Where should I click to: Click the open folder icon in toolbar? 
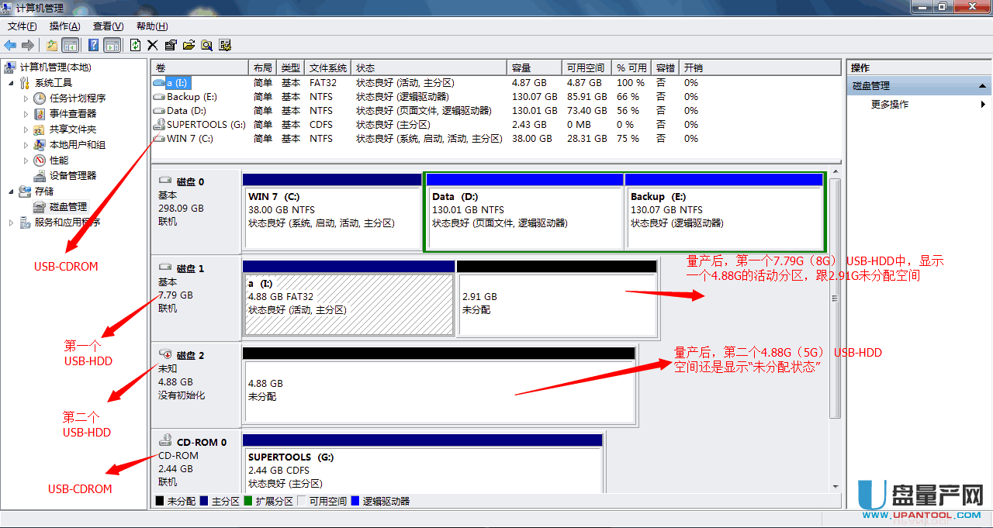[189, 45]
